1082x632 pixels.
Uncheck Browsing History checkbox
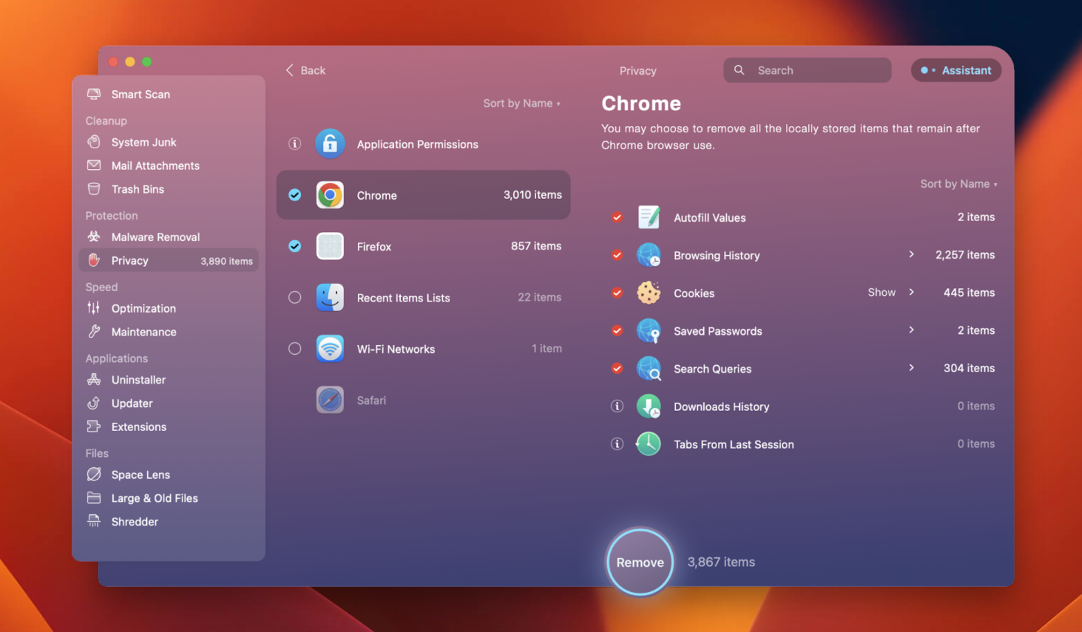[617, 255]
